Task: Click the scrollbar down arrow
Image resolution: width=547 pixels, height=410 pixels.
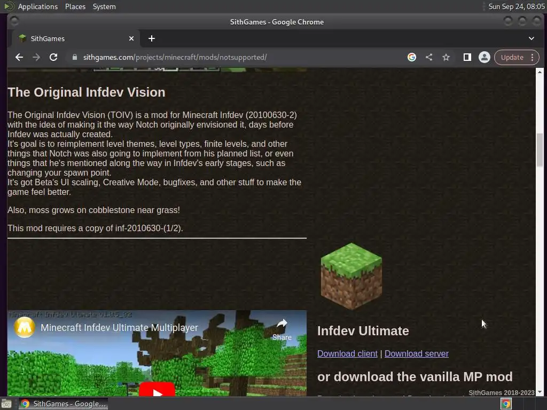Action: pos(540,392)
